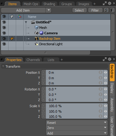The image size is (116, 136).
Task: Click the Select button
Action: click(x=80, y=10)
